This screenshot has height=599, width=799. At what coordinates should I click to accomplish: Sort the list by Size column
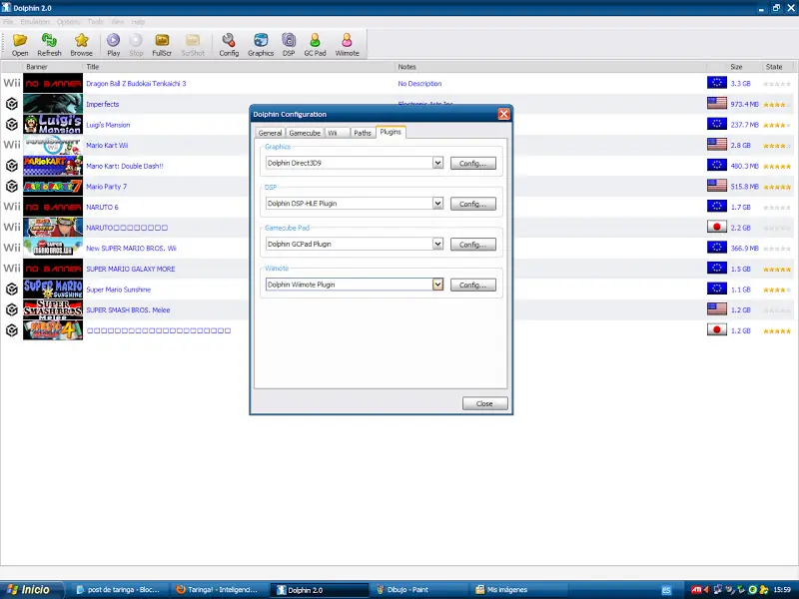[x=736, y=67]
